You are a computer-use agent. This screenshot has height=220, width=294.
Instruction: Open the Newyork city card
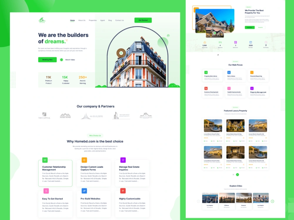244,201
